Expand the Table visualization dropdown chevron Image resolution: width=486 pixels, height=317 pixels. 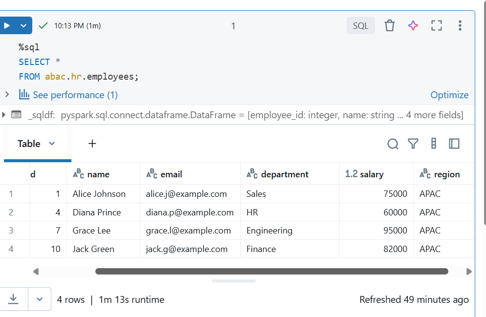52,144
